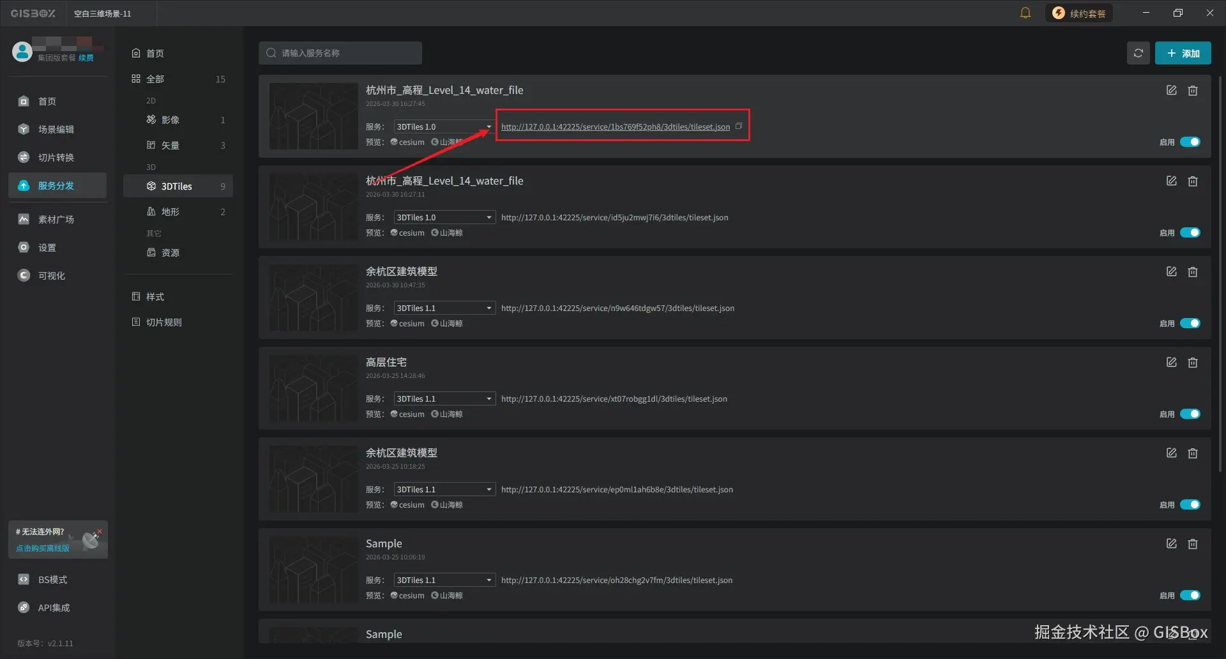The width and height of the screenshot is (1226, 659).
Task: Select the 场景编辑 sidebar icon
Action: tap(54, 129)
